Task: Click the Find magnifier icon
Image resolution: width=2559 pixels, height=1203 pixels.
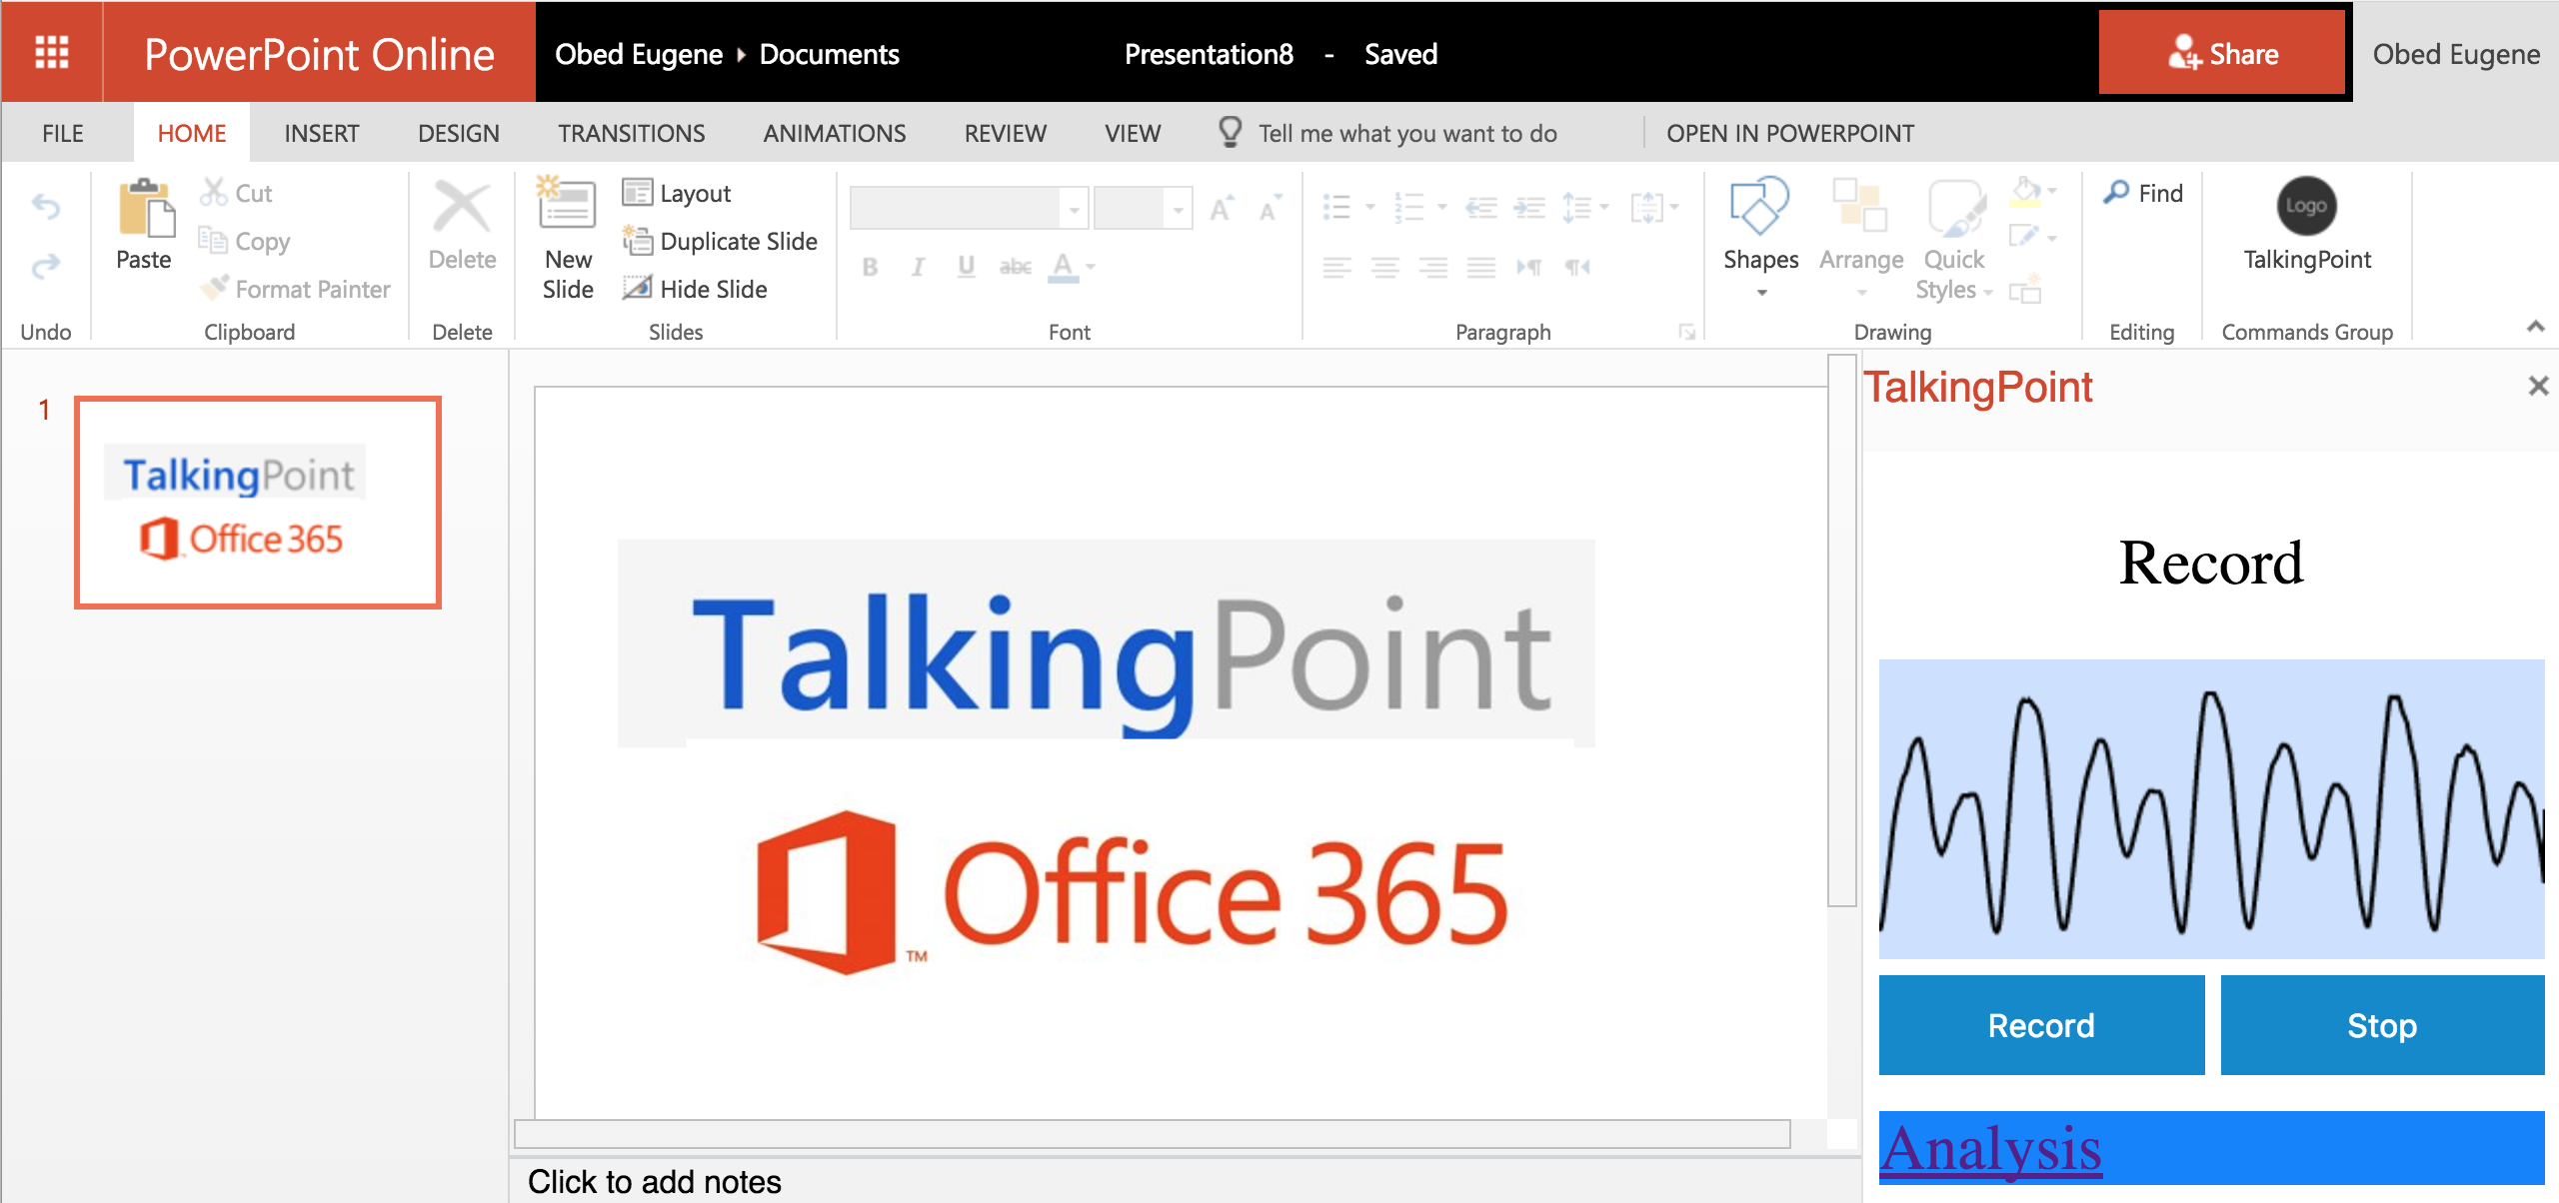Action: click(x=2116, y=192)
